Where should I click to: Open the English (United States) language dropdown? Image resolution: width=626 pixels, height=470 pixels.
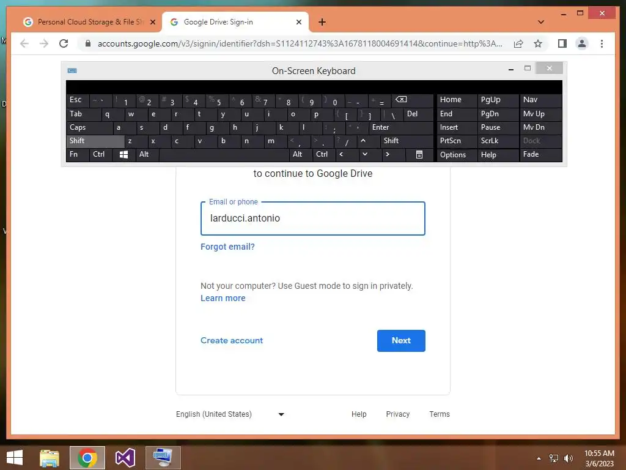pos(230,414)
